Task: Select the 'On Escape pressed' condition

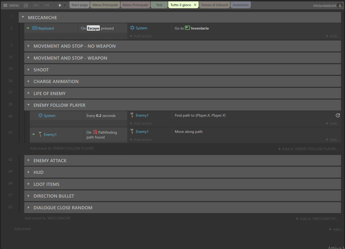Action: 102,28
